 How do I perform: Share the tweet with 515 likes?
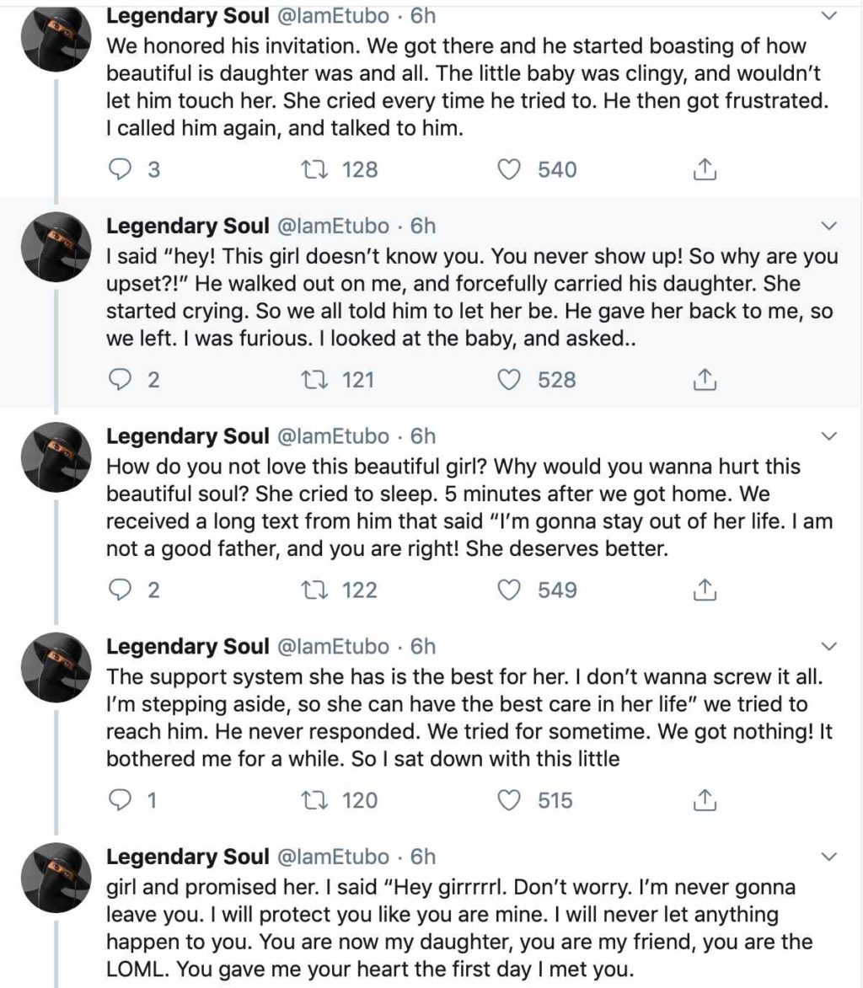pos(704,800)
